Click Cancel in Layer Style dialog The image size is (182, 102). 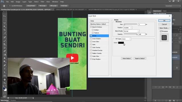[x=164, y=24]
